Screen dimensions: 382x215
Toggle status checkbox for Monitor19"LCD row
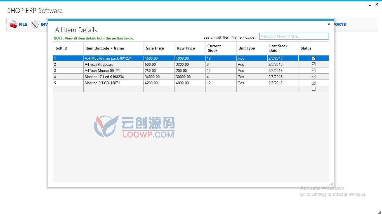[x=313, y=83]
